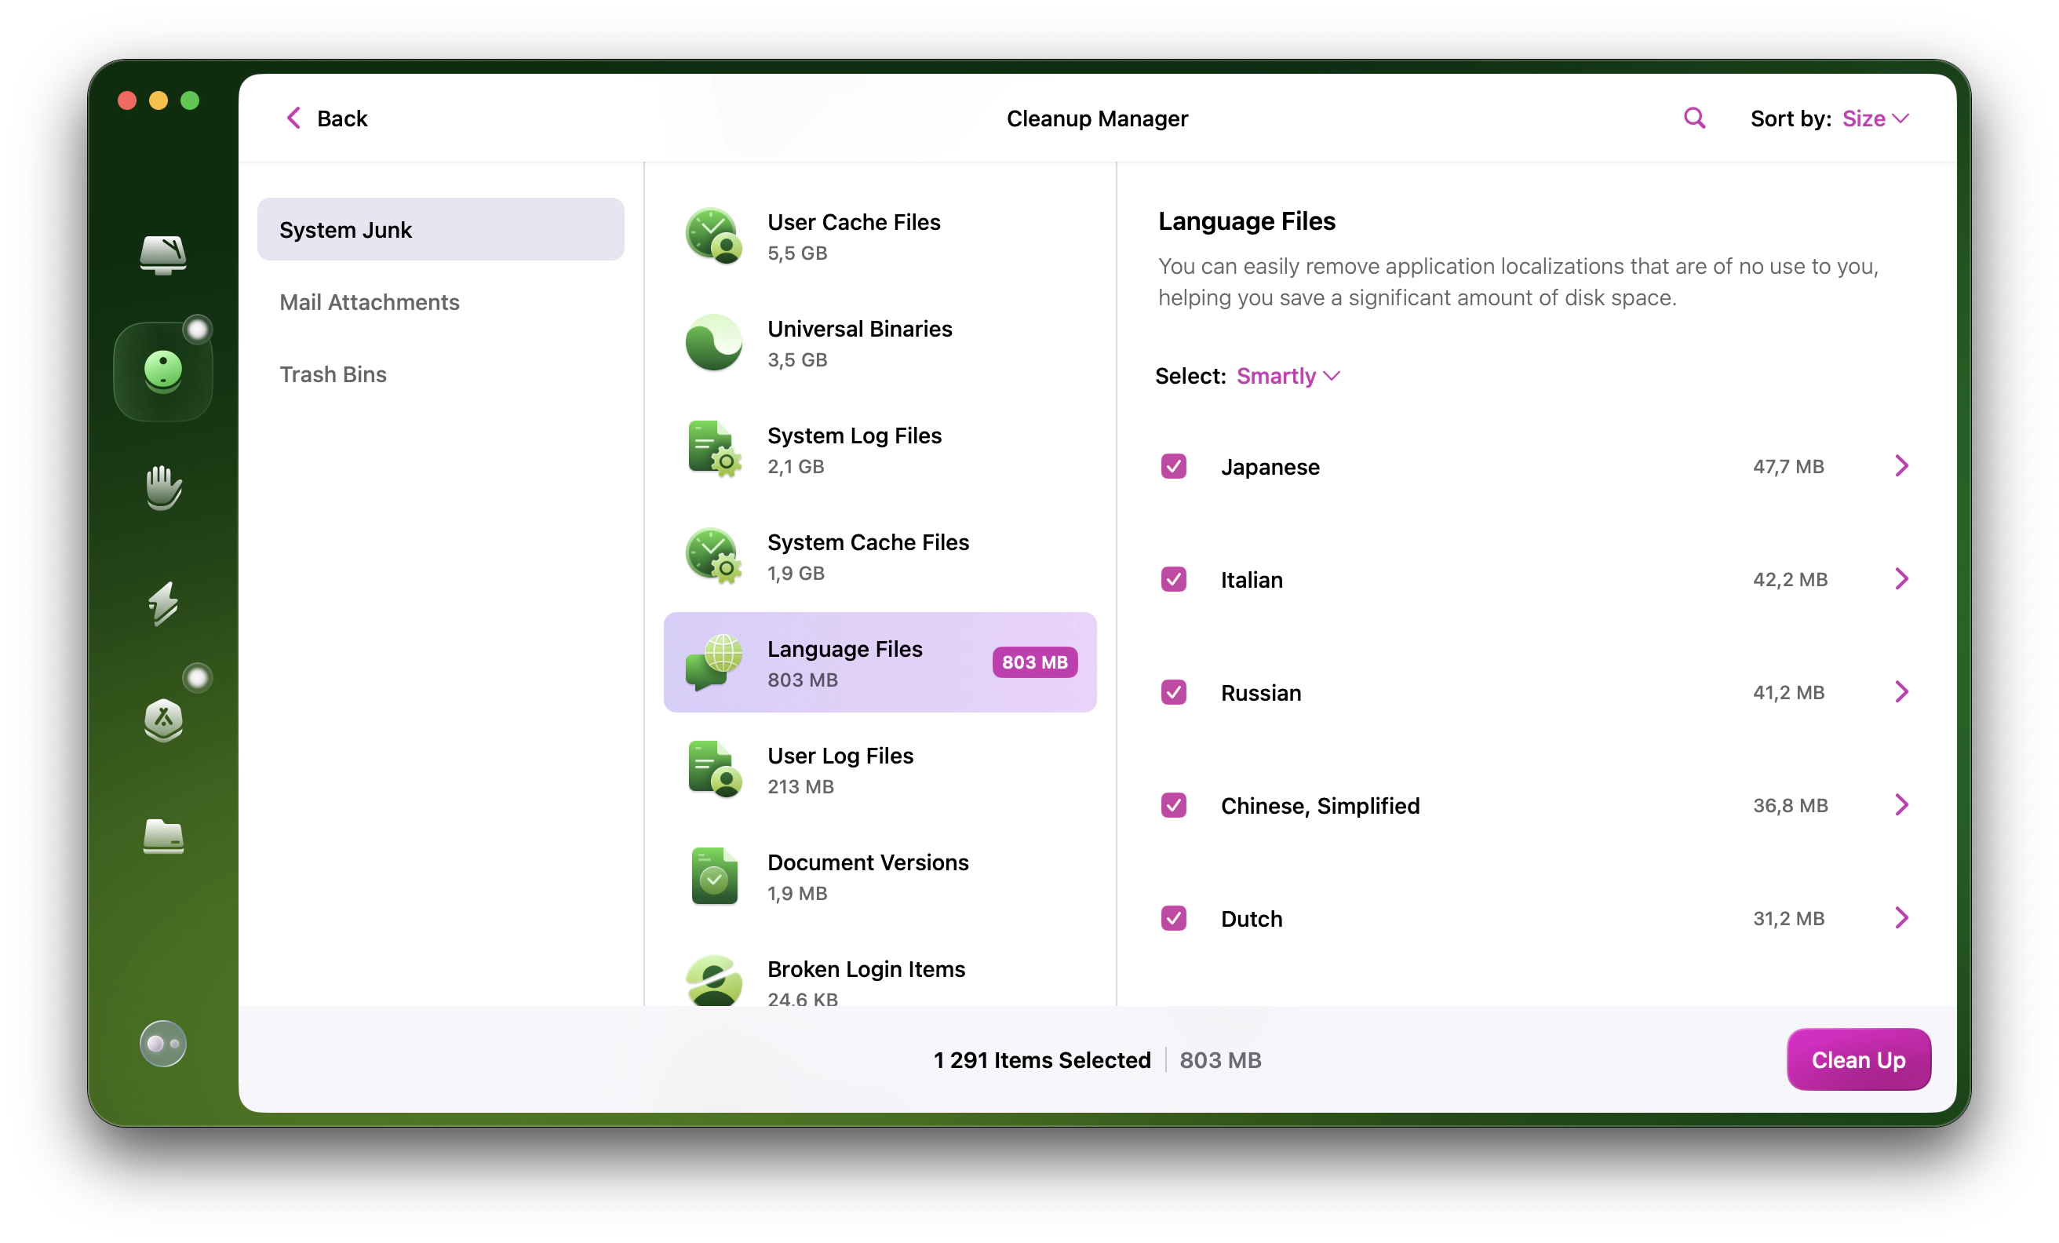The image size is (2059, 1243).
Task: Expand the Russian language files chevron
Action: [1901, 691]
